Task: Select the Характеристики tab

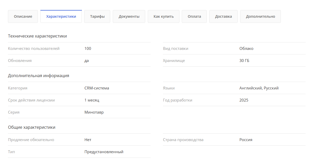Action: pos(61,16)
